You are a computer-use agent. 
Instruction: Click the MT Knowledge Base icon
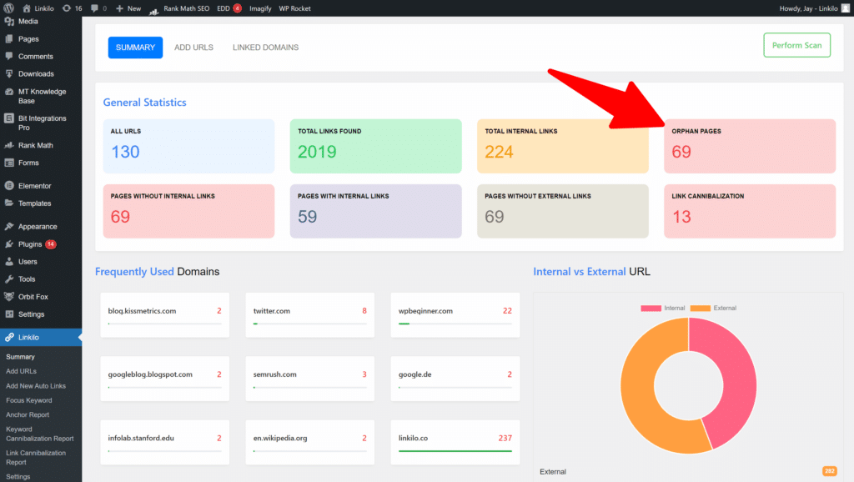[9, 92]
